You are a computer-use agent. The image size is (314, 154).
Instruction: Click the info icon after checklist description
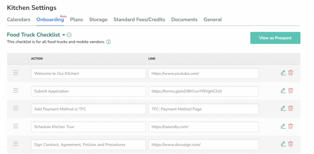click(x=108, y=42)
